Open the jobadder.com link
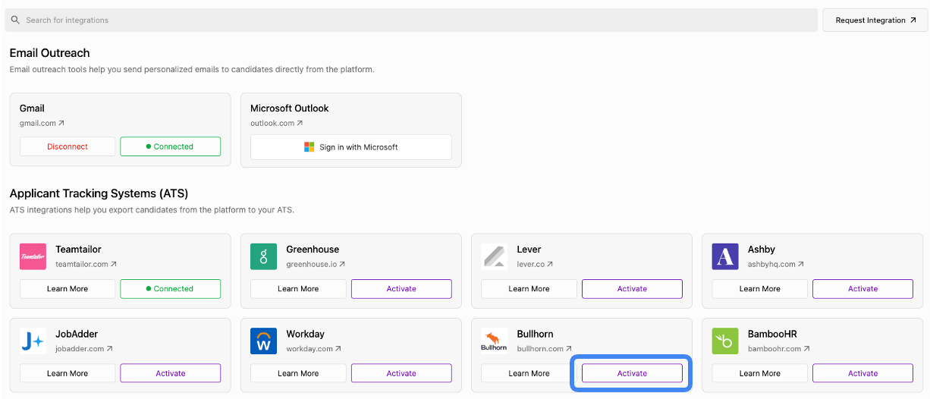Image resolution: width=930 pixels, height=399 pixels. (84, 349)
